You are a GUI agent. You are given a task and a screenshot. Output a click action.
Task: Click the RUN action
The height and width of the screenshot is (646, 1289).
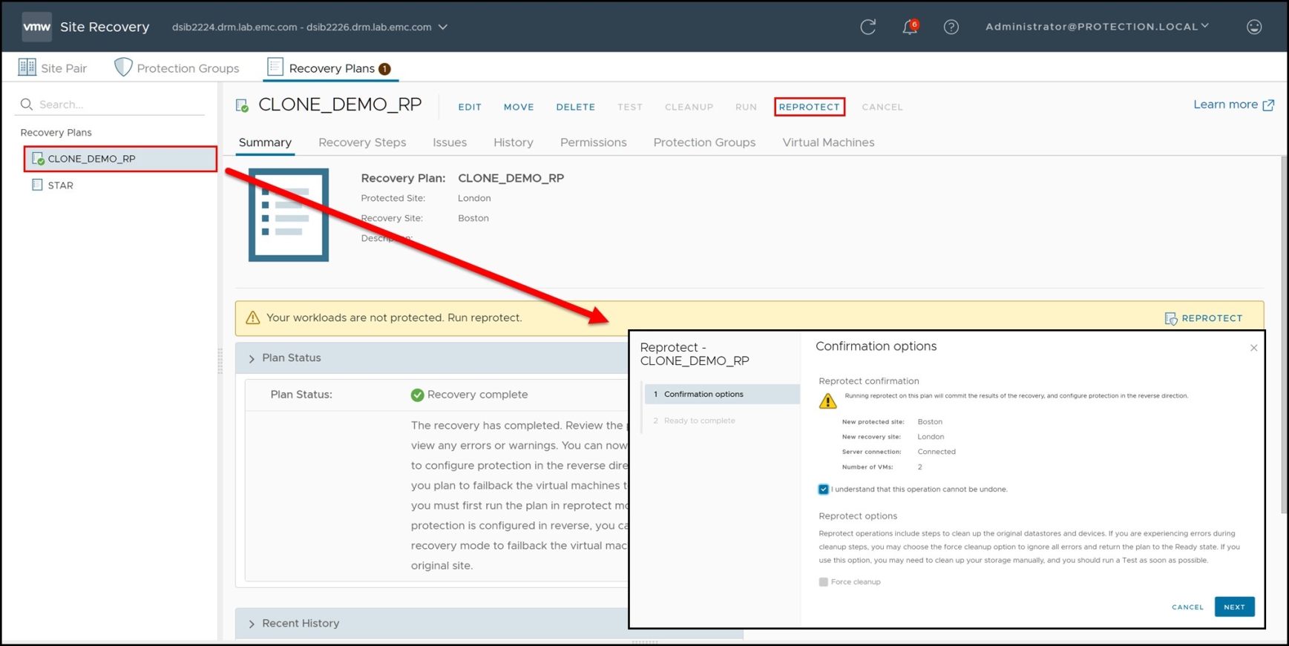746,107
